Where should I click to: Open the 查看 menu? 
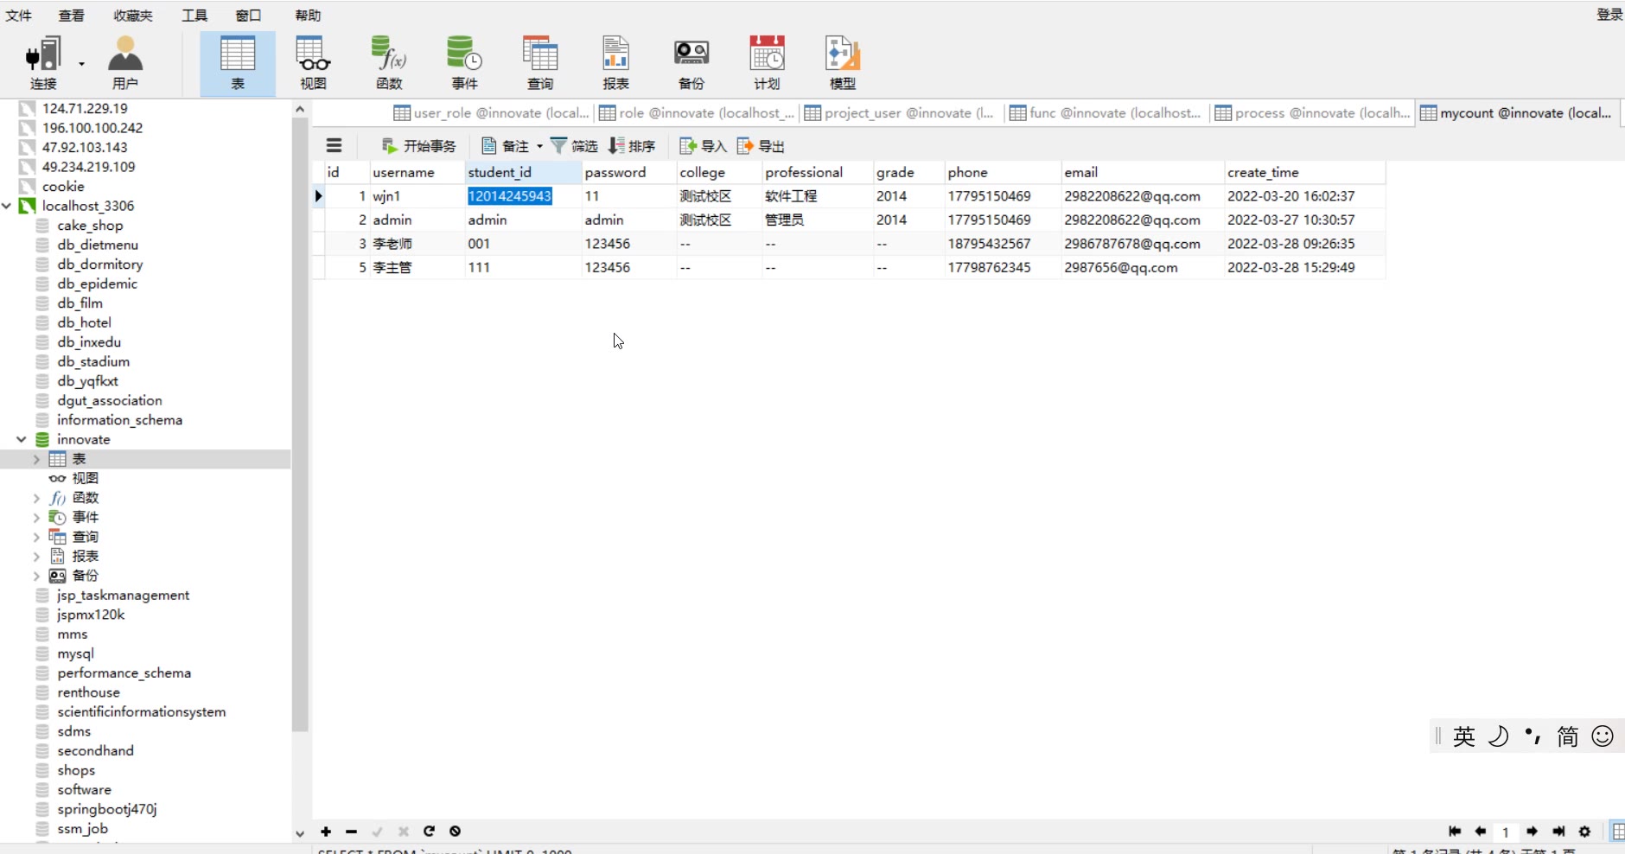[72, 15]
